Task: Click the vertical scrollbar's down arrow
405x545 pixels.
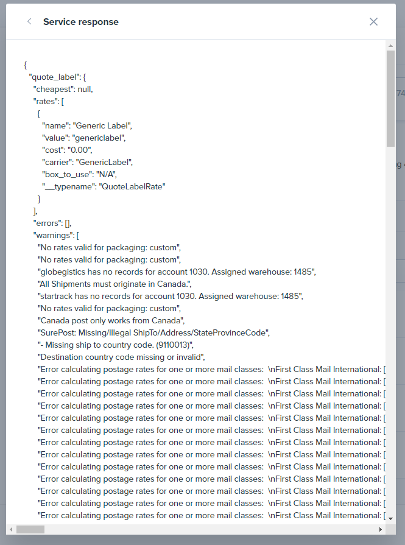Action: tap(390, 519)
